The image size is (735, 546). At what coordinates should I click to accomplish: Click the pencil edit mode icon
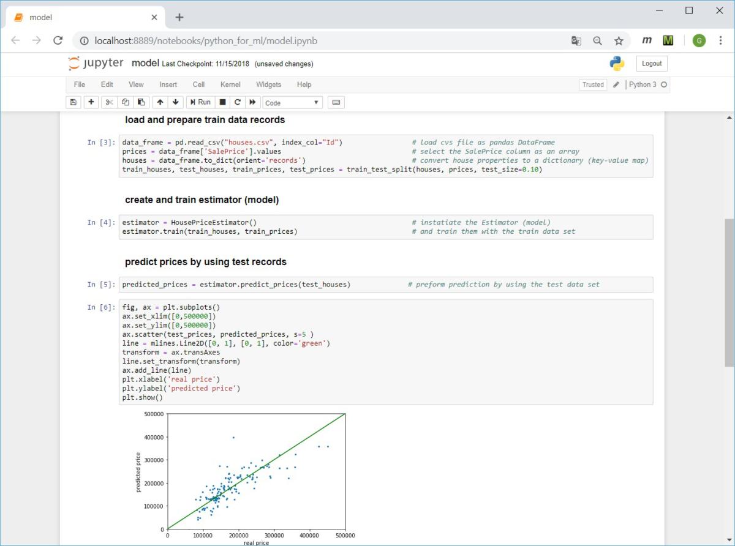616,84
